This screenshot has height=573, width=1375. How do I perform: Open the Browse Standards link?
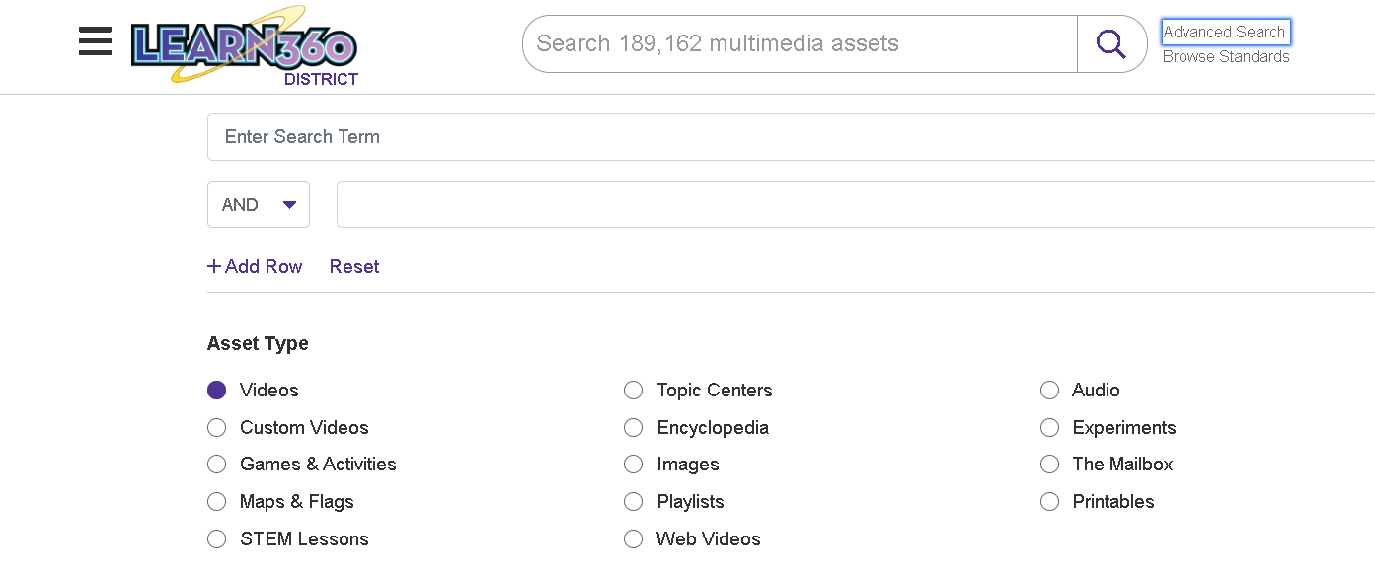[1226, 56]
